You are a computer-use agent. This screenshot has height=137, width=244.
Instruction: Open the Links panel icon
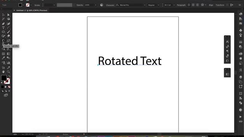click(x=241, y=121)
